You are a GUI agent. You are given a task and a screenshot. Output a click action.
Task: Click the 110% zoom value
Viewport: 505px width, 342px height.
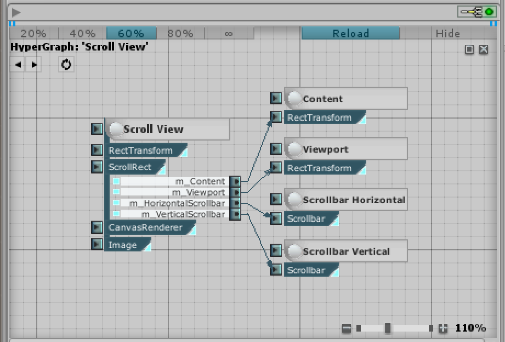(x=470, y=328)
